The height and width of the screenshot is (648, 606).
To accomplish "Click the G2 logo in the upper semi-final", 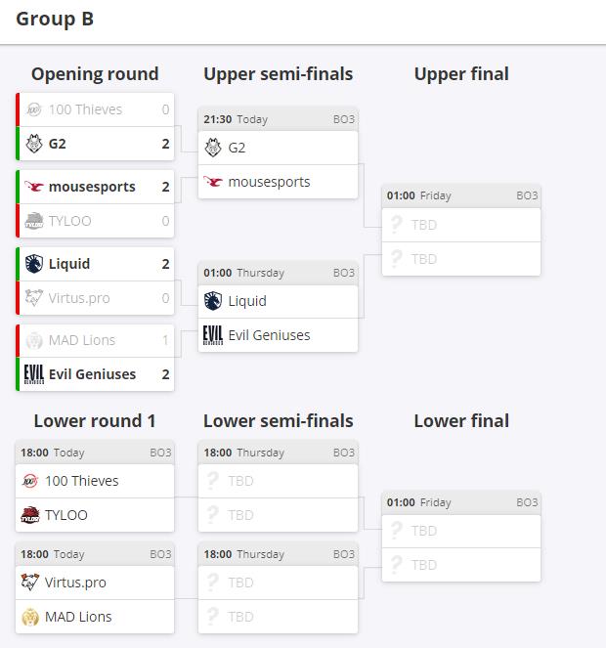I will point(213,148).
